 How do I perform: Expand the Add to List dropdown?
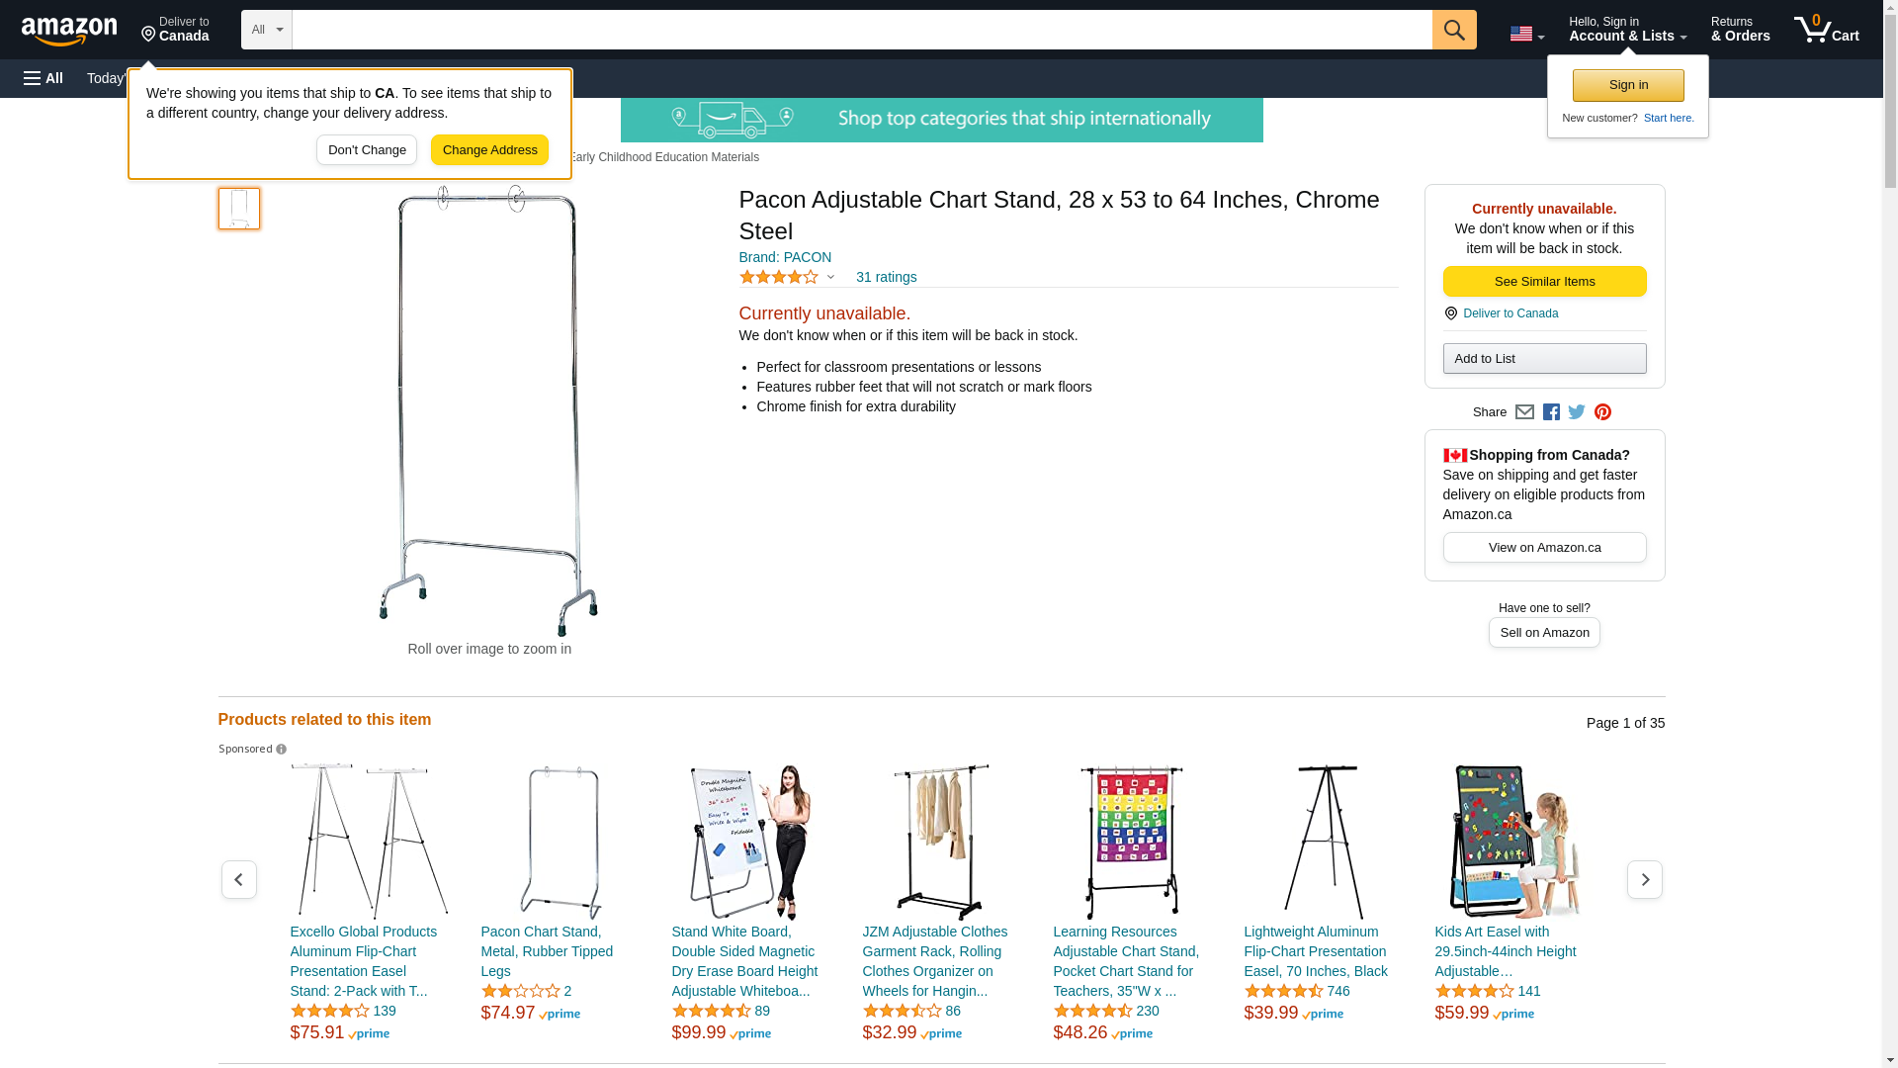click(1544, 358)
